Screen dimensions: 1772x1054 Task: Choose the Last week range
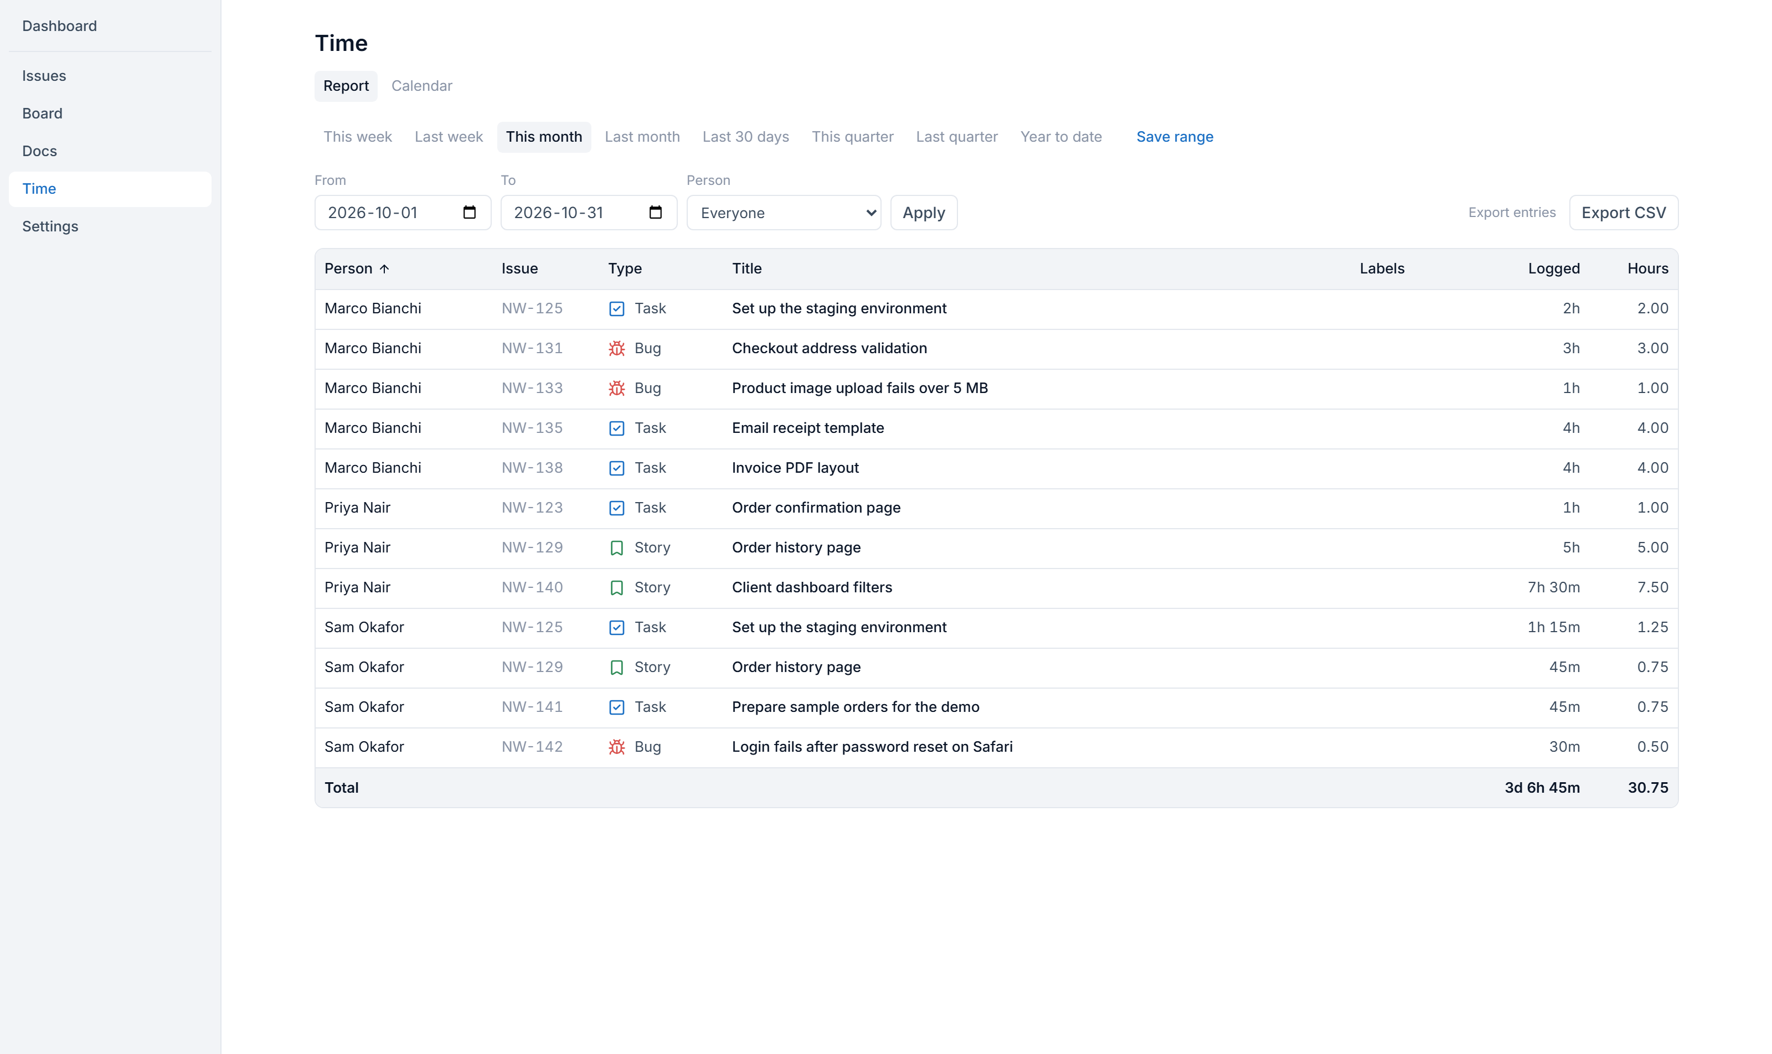click(x=449, y=137)
